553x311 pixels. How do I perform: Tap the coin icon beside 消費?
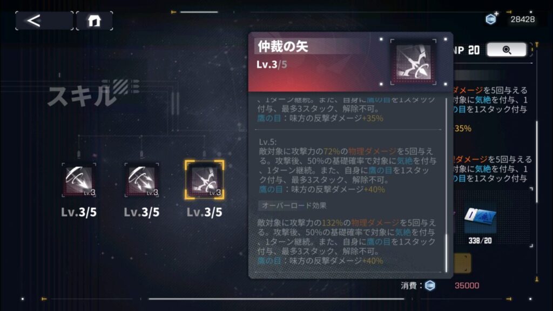click(430, 285)
